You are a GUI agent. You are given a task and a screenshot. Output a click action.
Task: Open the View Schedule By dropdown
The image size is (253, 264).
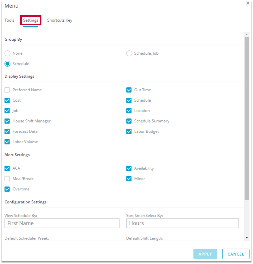(62, 223)
